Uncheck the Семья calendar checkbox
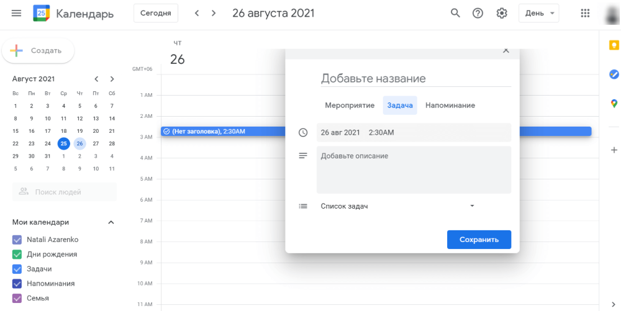Viewport: 621px width, 311px height. pos(17,298)
